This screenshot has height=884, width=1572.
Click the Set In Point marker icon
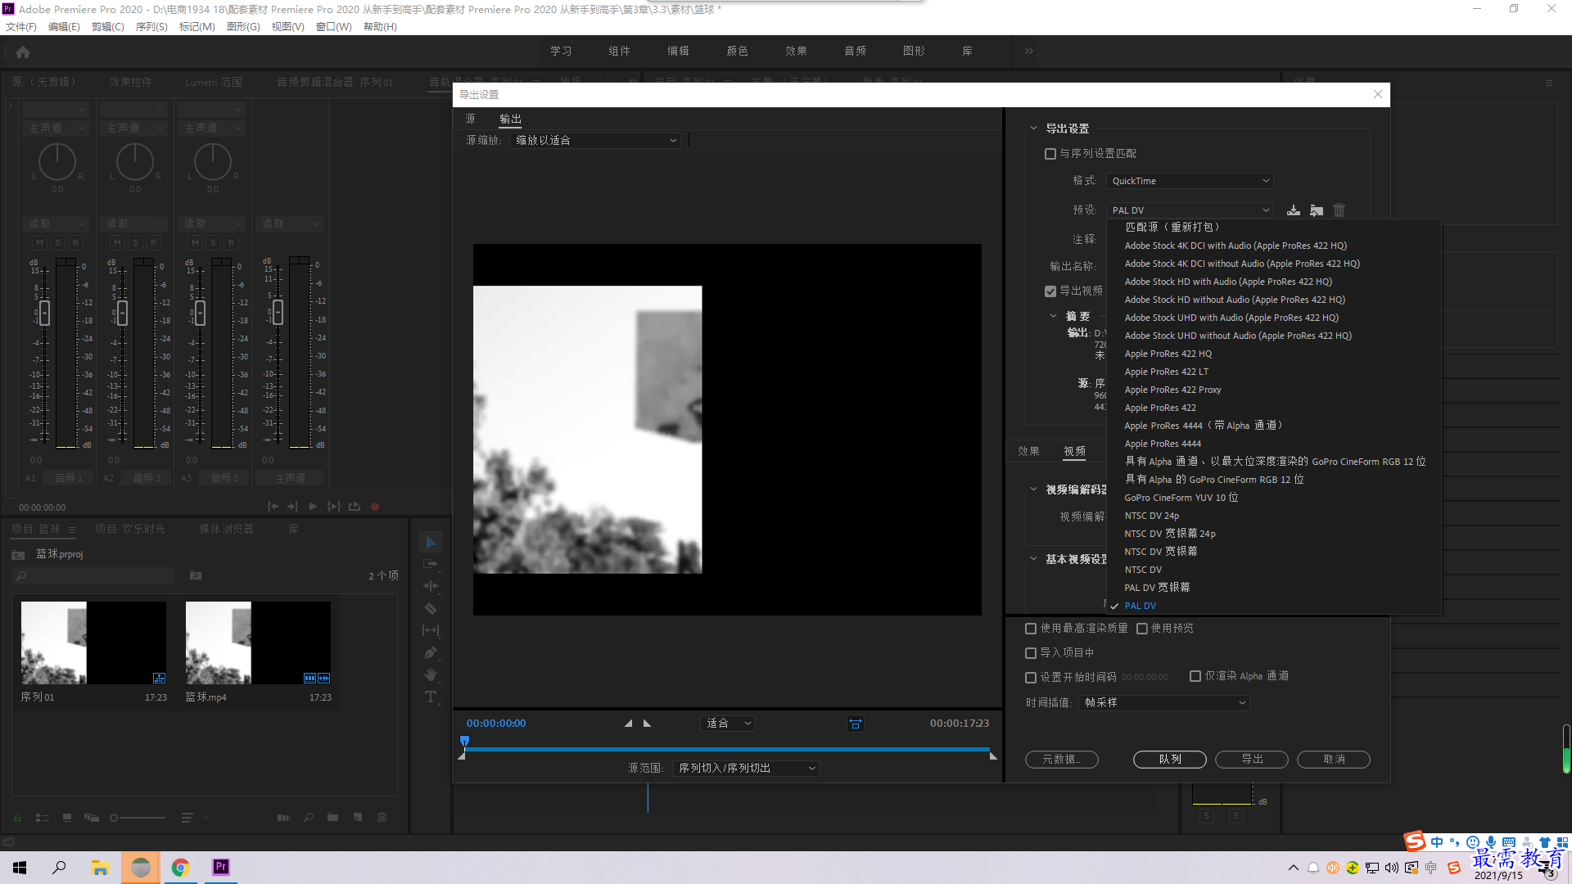628,724
